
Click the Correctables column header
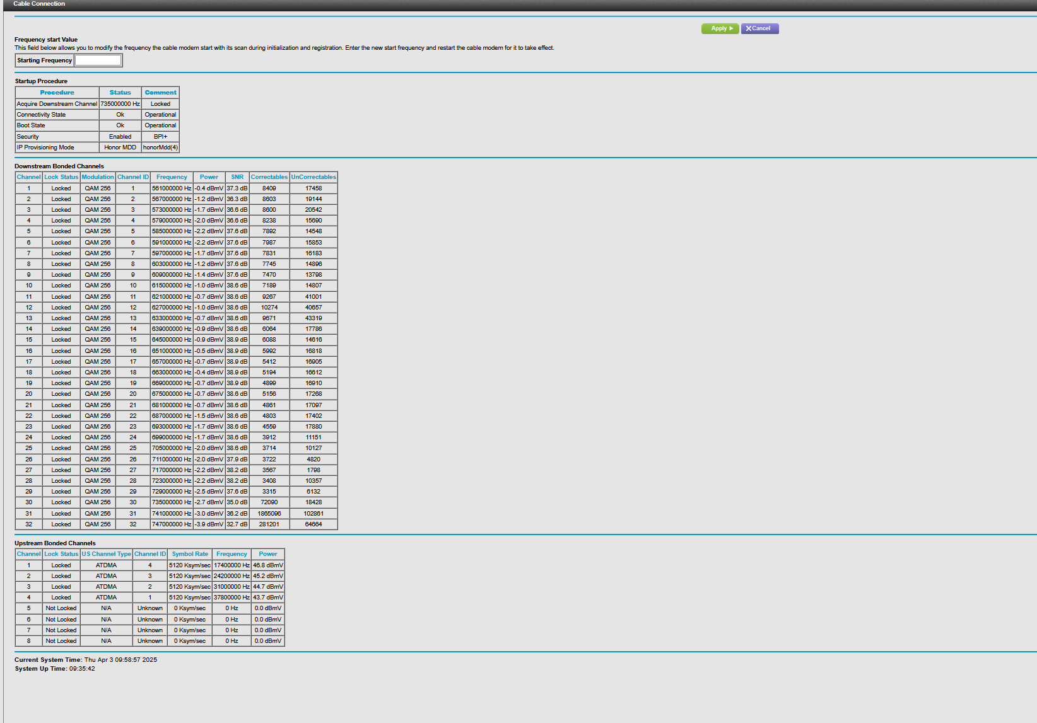coord(269,177)
